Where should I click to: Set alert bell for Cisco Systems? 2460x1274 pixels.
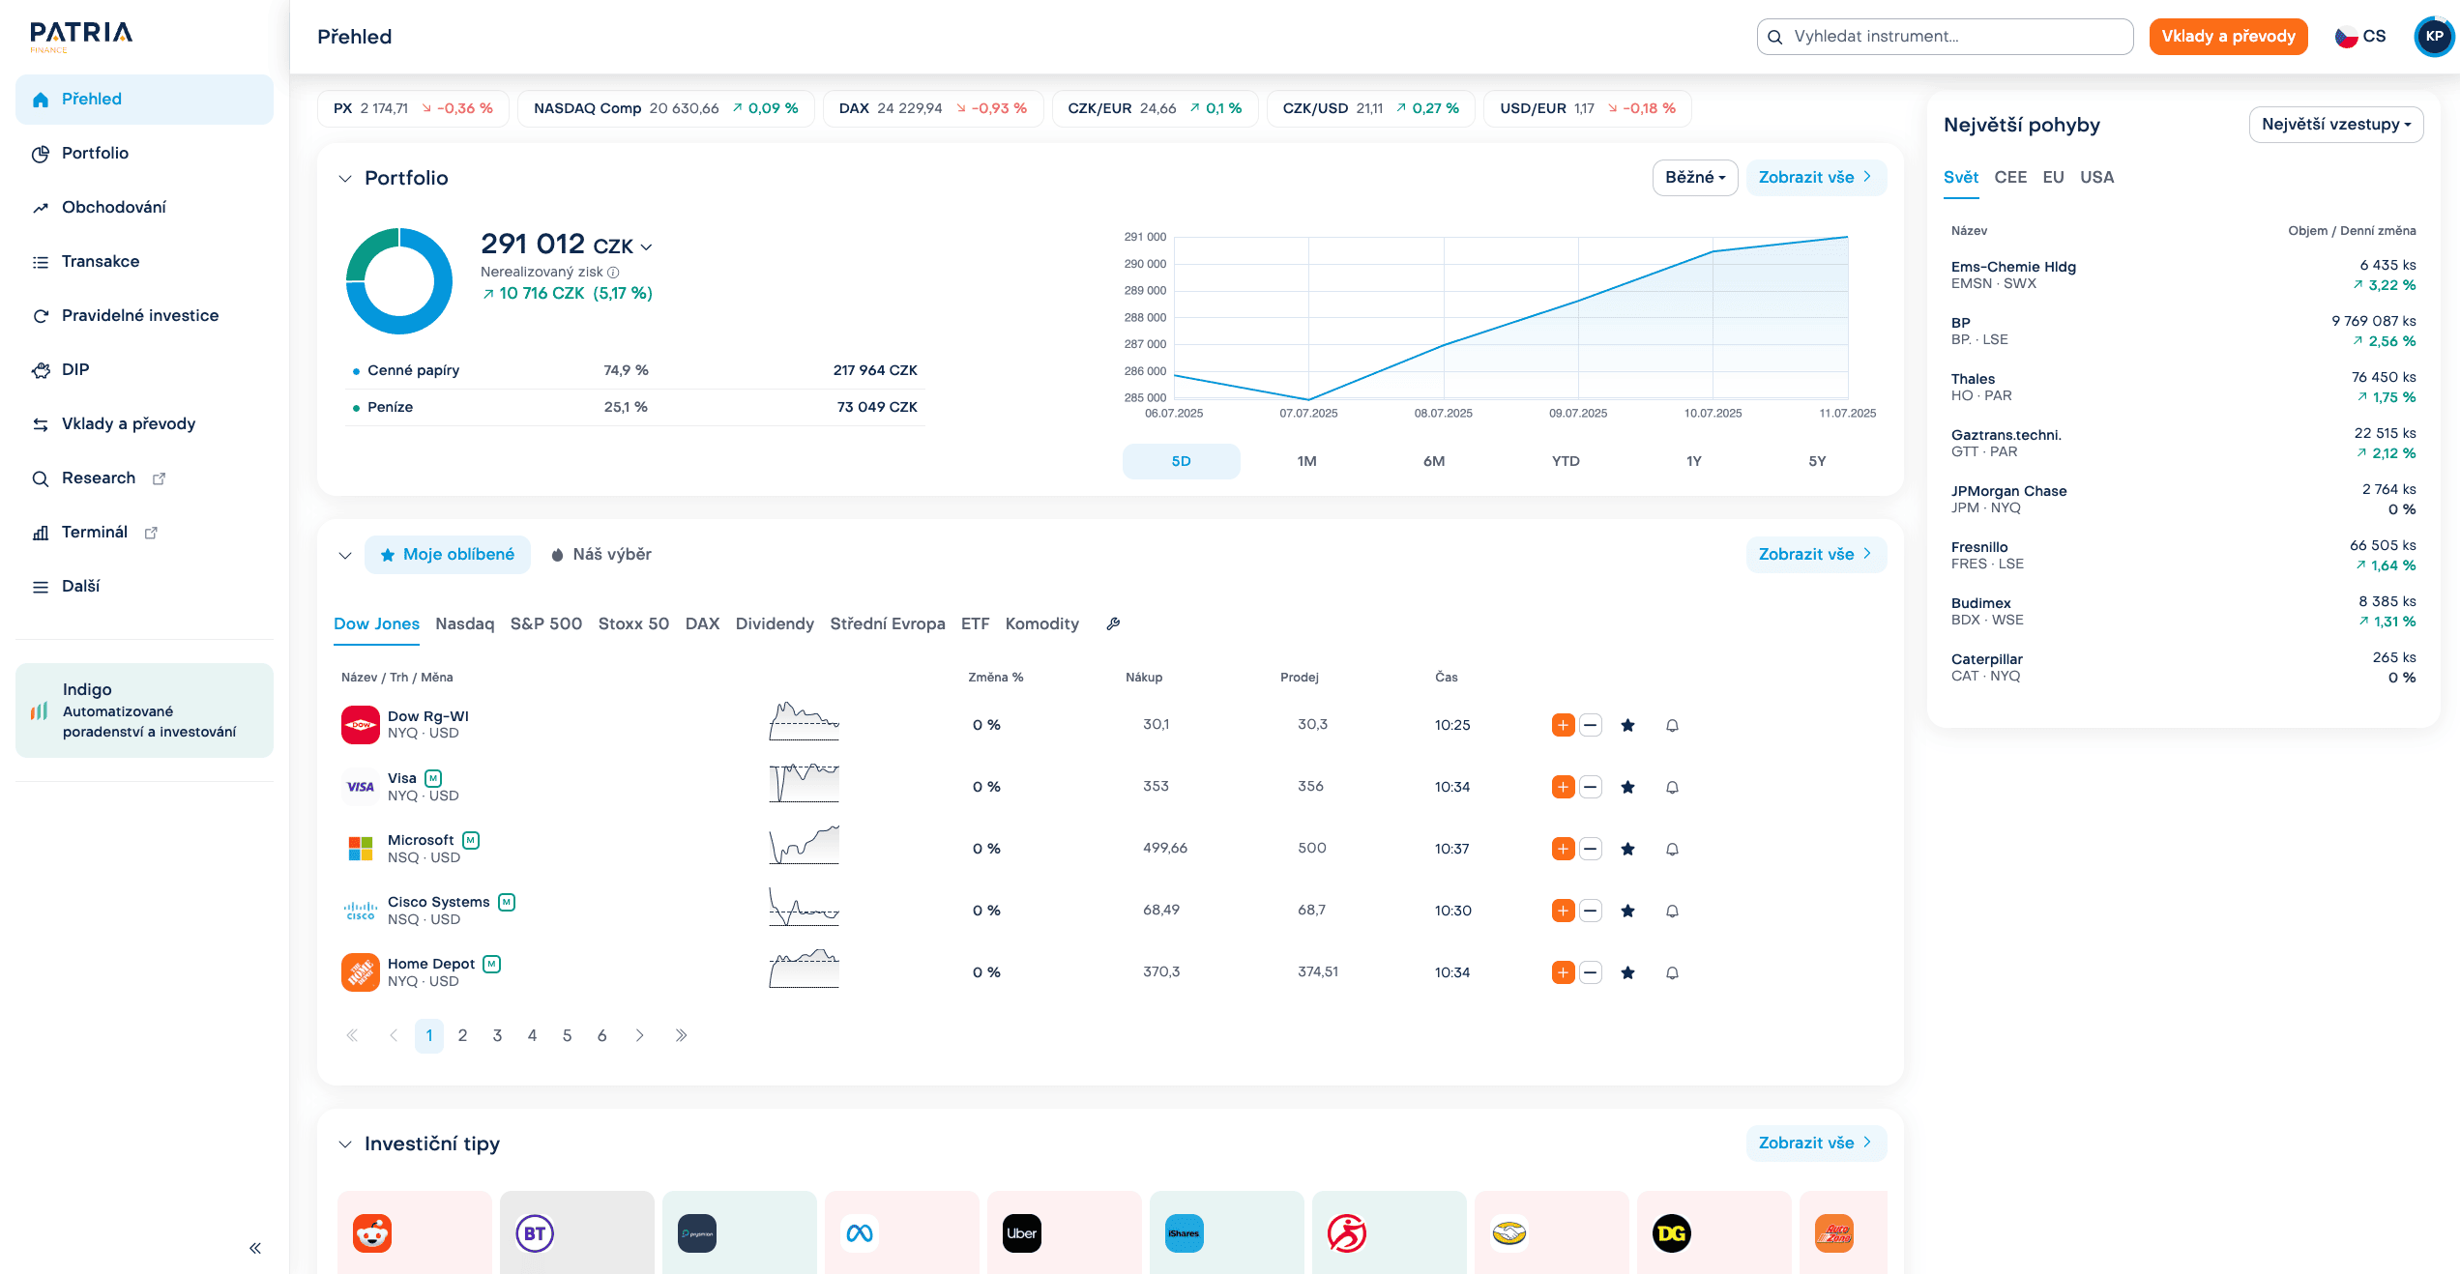[x=1672, y=911]
